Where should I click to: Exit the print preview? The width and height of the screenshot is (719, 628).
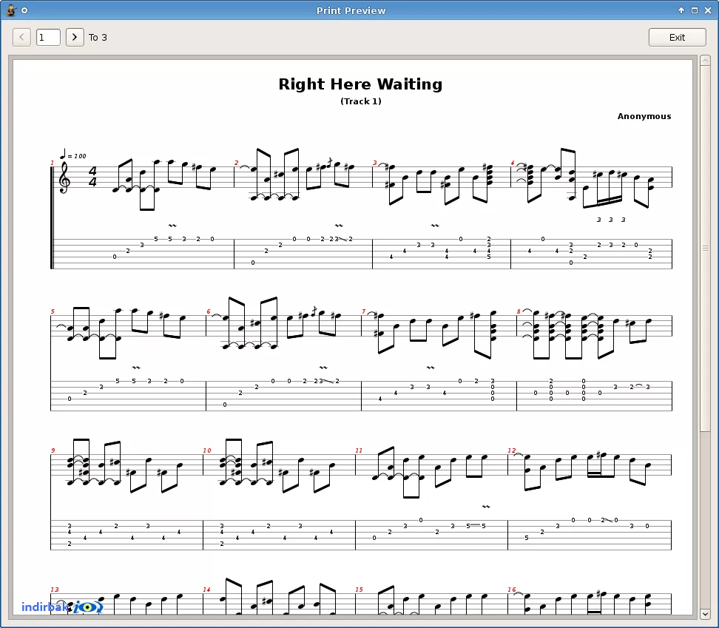(x=677, y=37)
